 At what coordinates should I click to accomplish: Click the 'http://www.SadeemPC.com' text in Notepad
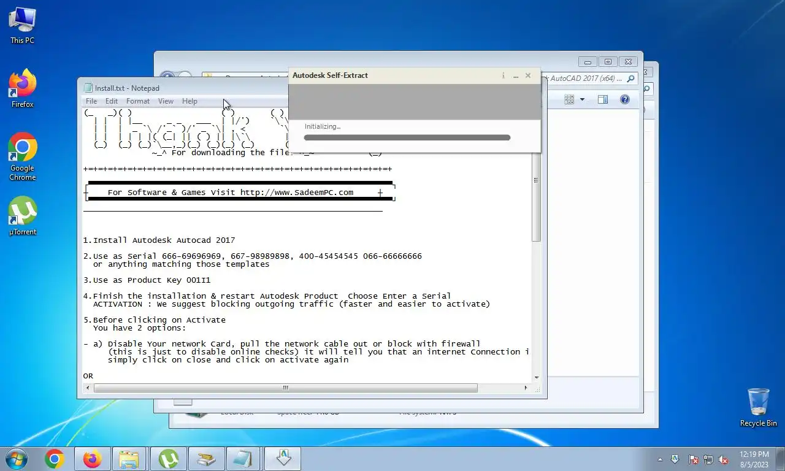(297, 193)
